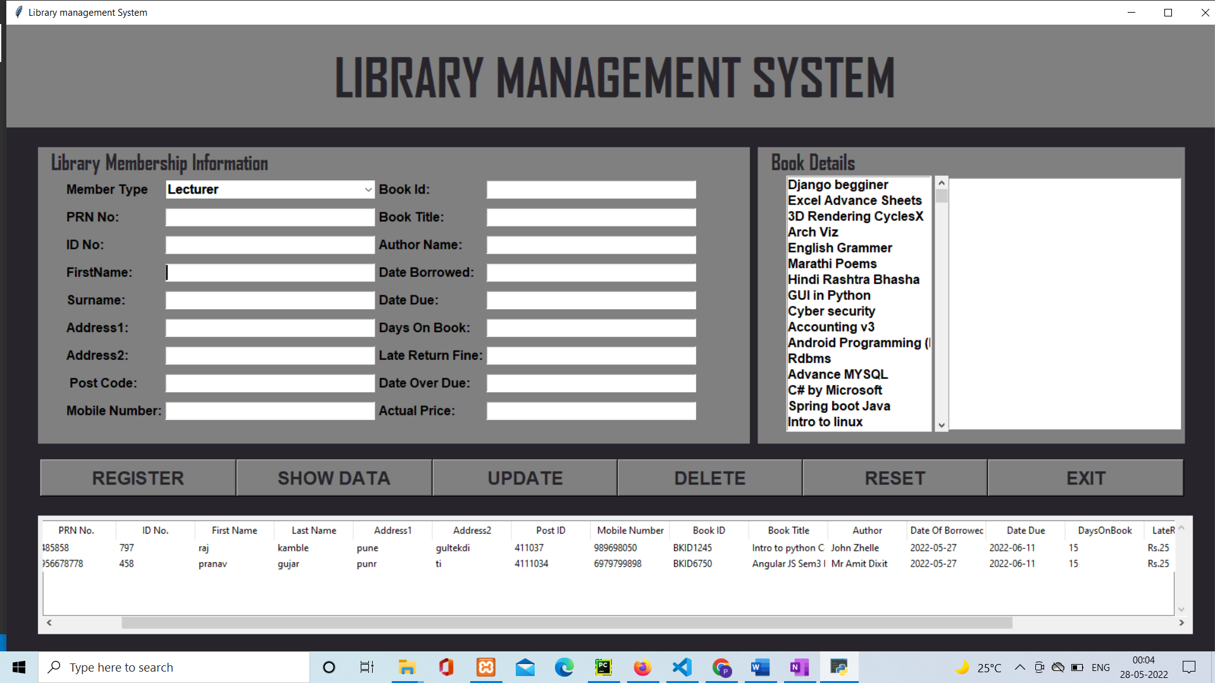The height and width of the screenshot is (683, 1215).
Task: Click the DELETE button
Action: pyautogui.click(x=710, y=478)
